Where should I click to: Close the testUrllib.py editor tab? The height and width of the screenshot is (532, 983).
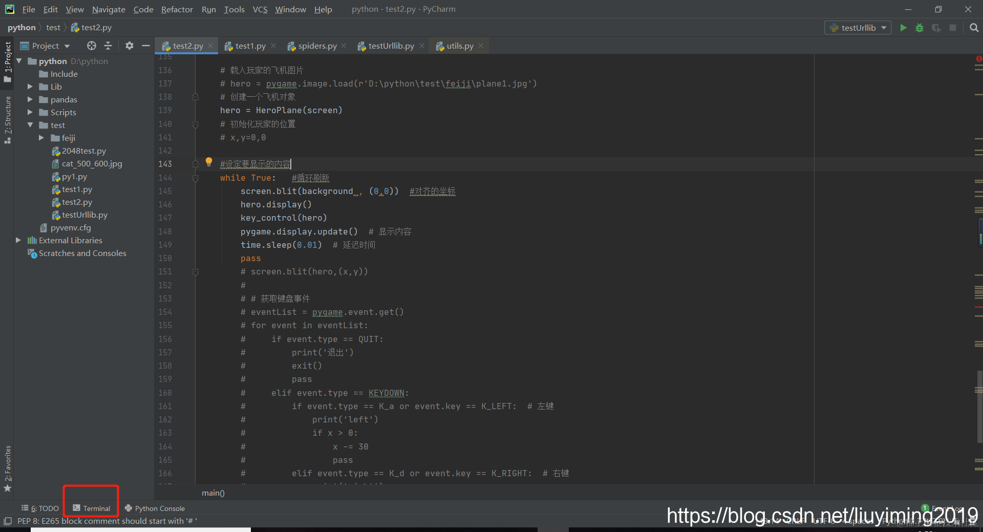point(422,46)
